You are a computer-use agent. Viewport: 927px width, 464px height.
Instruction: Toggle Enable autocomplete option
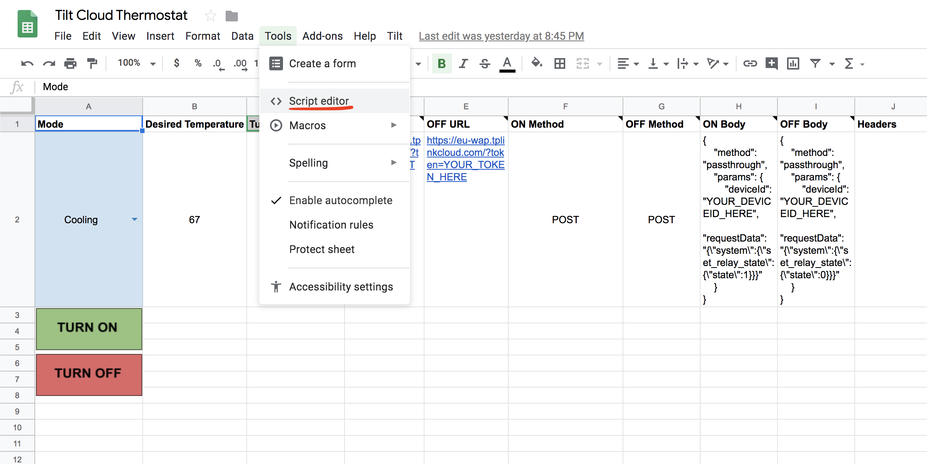[335, 200]
